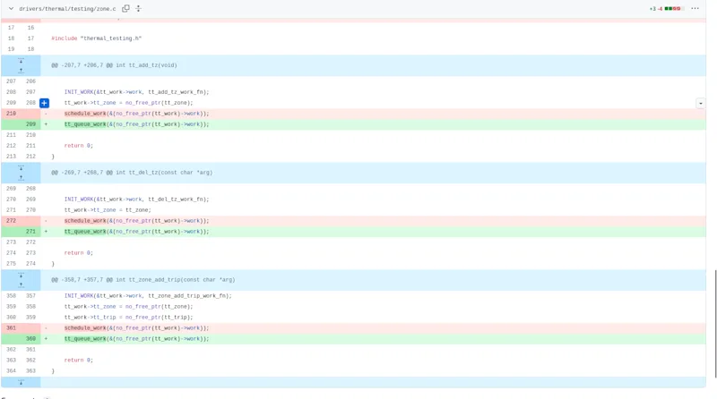The image size is (717, 399).
Task: Expand down in the tt_del_tz hunk header
Action: [21, 167]
